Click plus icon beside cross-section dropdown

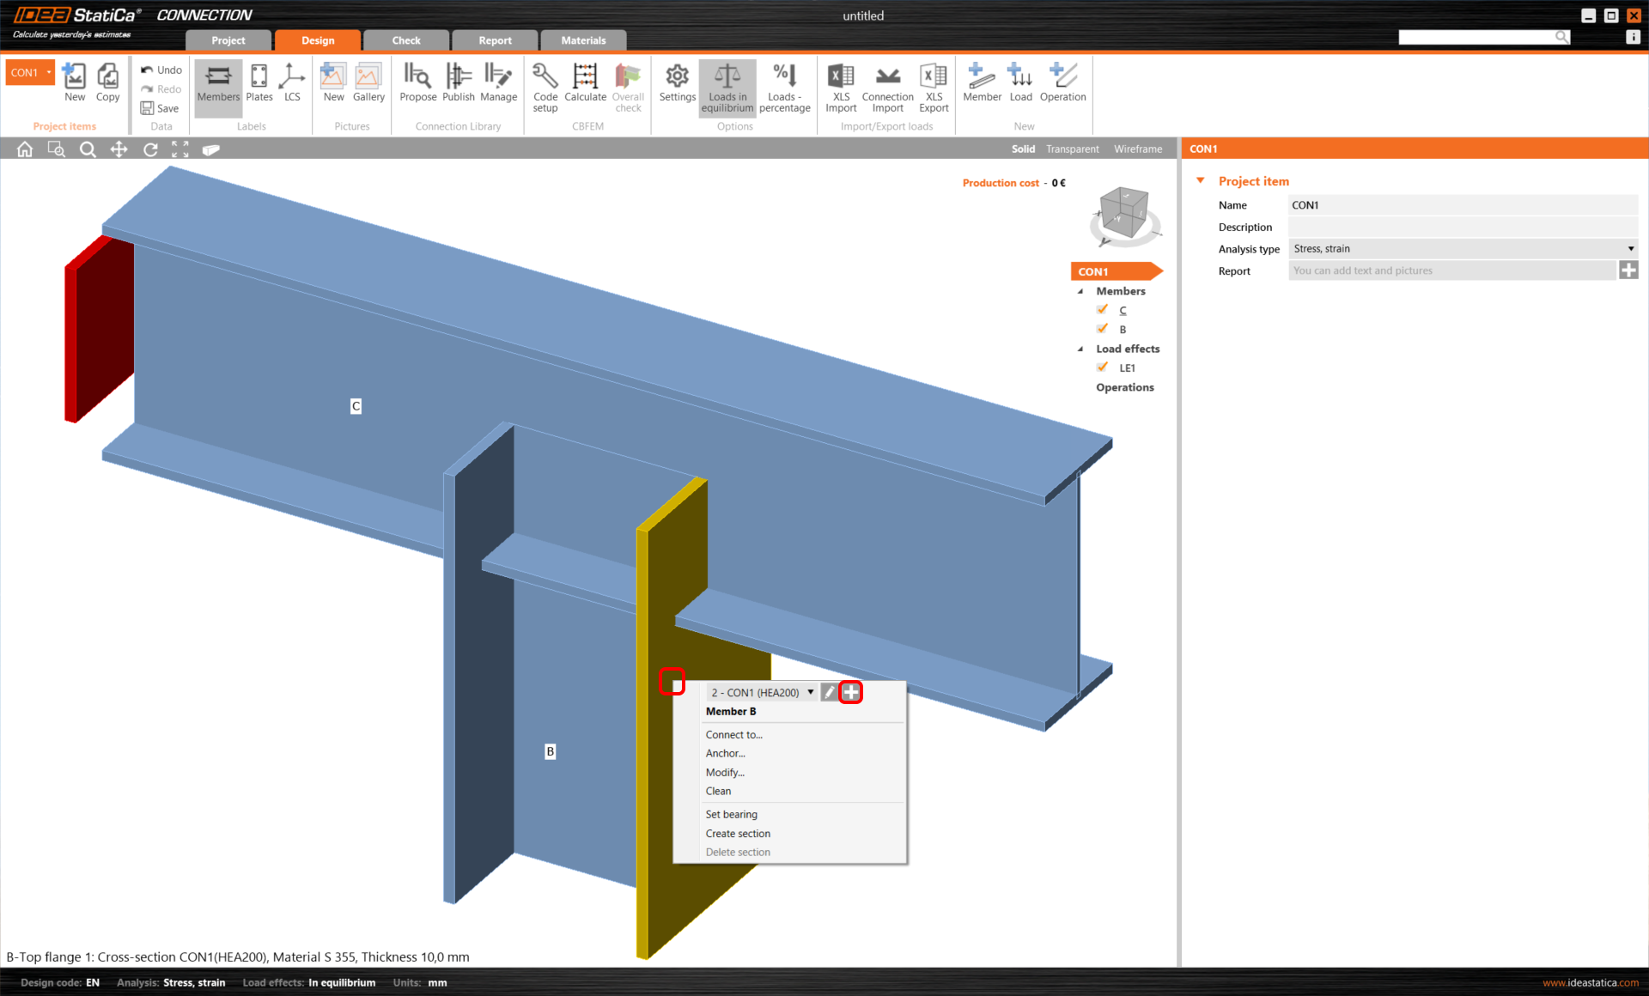[850, 692]
